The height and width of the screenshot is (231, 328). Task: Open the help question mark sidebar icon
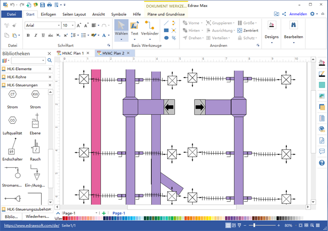point(322,163)
